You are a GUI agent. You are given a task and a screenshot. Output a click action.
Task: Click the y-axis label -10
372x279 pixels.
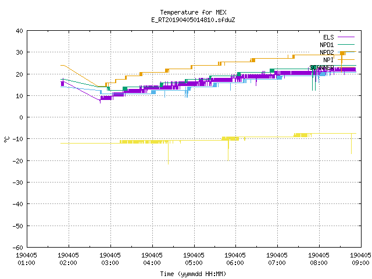point(18,139)
